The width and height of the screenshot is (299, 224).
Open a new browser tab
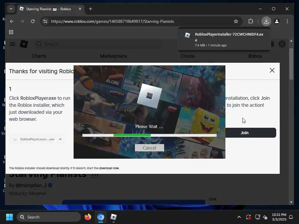point(91,9)
